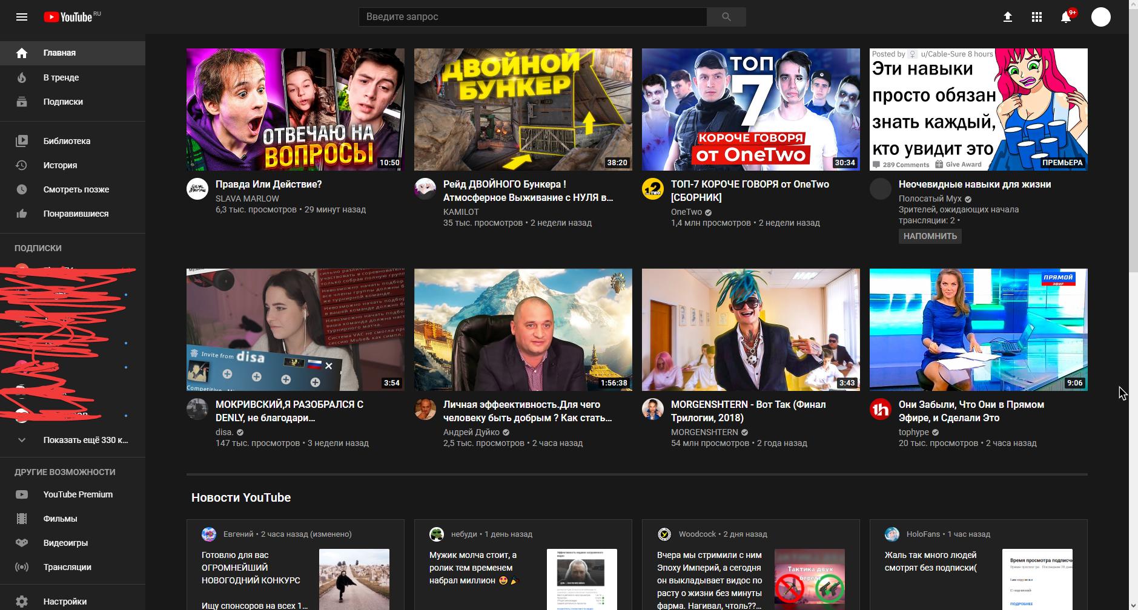Click the Подписки sidebar icon
This screenshot has width=1138, height=610.
[22, 102]
